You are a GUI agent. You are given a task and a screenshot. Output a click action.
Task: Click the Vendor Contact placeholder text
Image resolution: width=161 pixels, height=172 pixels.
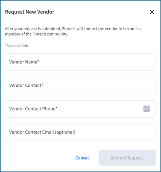point(26,85)
